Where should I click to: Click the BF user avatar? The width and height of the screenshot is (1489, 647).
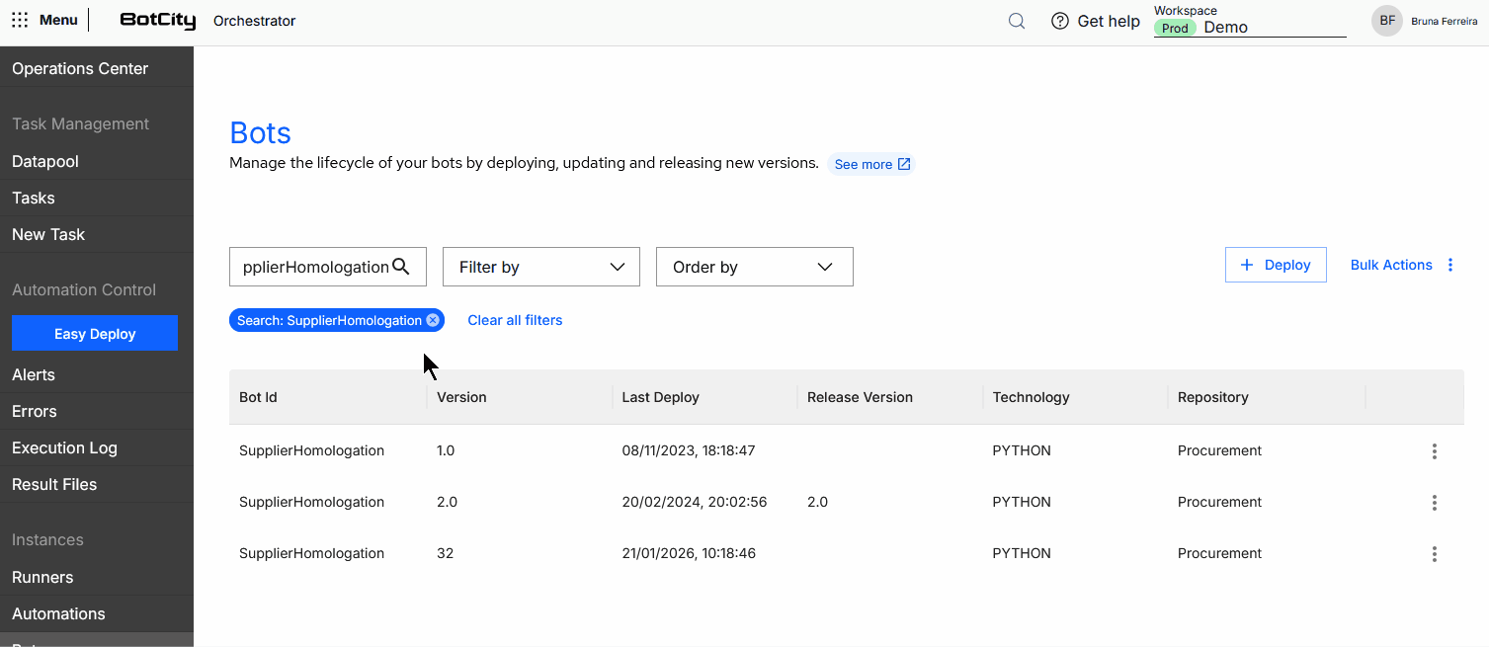click(x=1387, y=21)
